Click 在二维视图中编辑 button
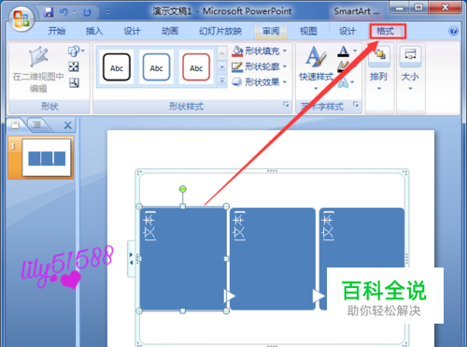Image resolution: width=467 pixels, height=347 pixels. click(38, 69)
